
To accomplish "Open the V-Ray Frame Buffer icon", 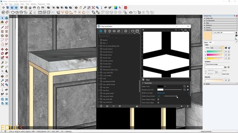I will coord(137,31).
